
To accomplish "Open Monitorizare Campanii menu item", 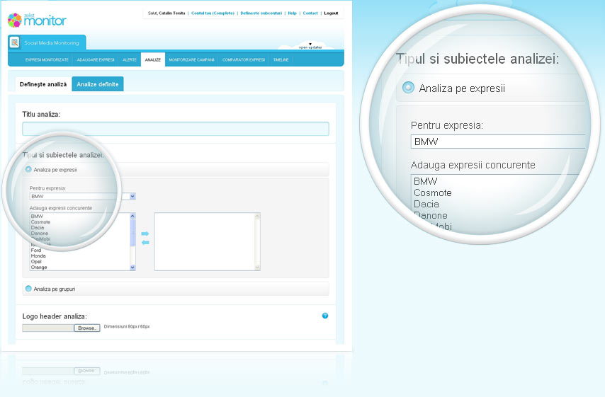I will pos(191,59).
